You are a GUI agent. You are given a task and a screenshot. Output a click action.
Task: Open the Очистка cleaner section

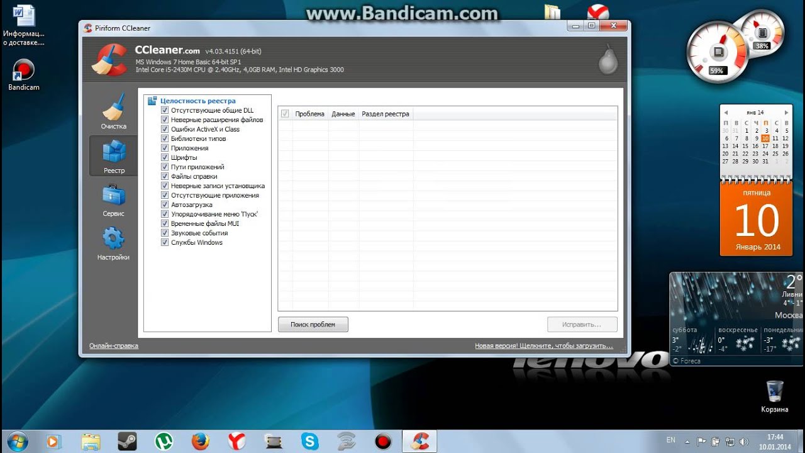point(114,112)
